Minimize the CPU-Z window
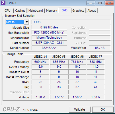115x114 pixels. pos(91,3)
